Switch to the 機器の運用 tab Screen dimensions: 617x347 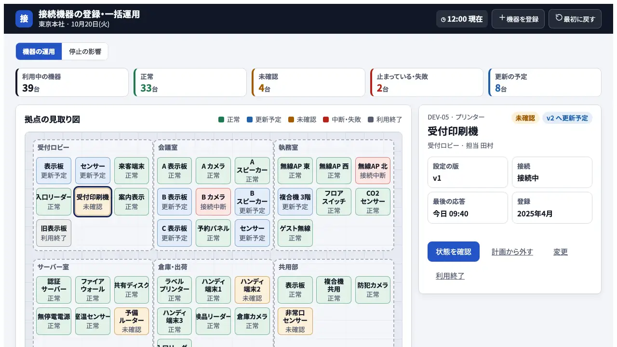(39, 52)
